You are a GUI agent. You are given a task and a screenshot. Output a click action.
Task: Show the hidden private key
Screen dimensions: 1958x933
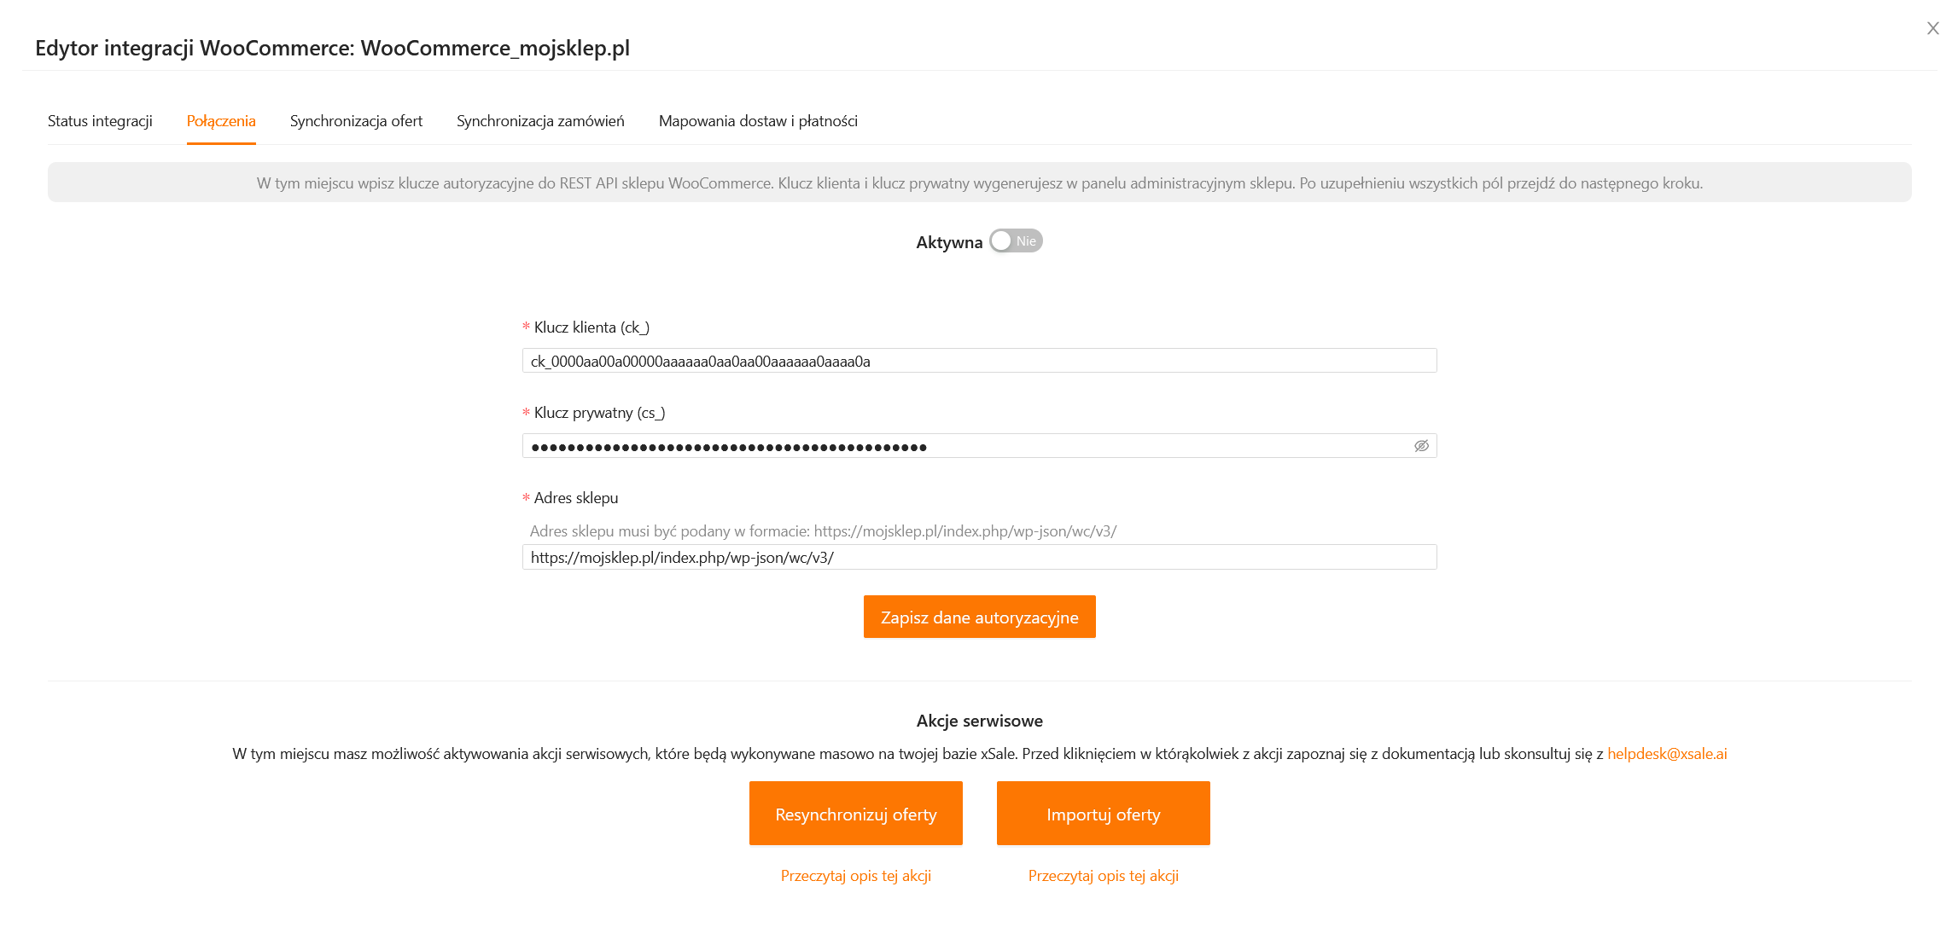1421,446
